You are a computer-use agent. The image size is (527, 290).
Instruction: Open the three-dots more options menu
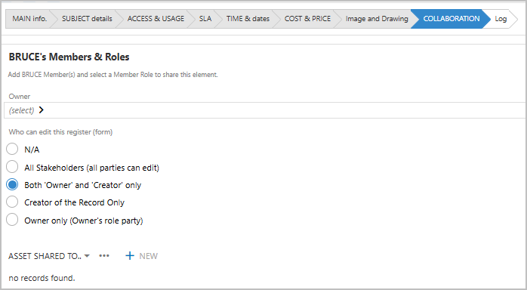tap(104, 256)
